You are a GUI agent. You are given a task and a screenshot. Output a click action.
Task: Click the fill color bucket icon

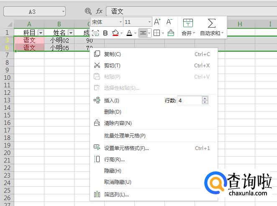tap(115, 33)
